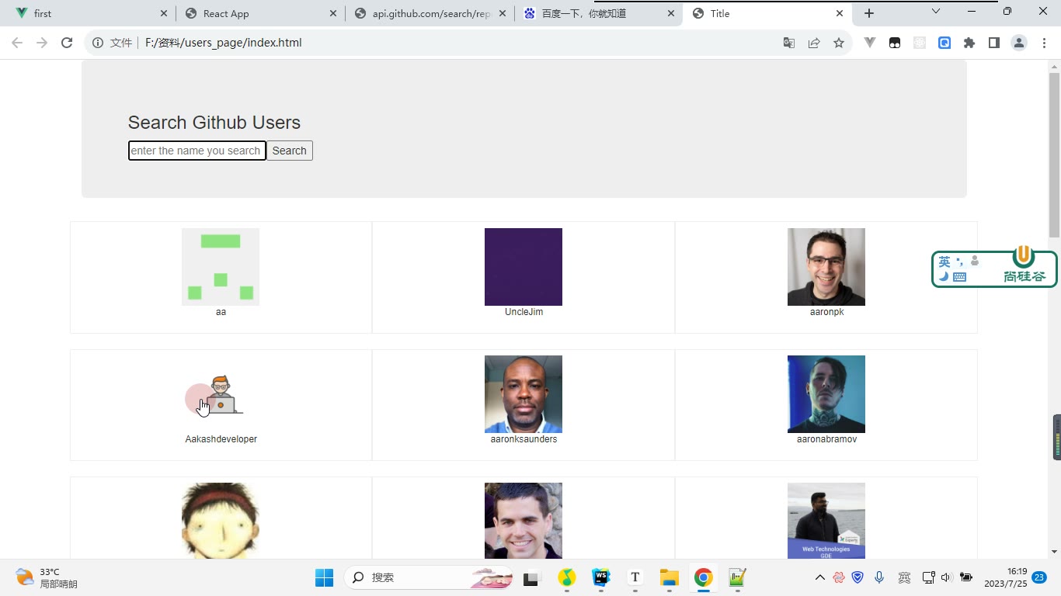The width and height of the screenshot is (1061, 596).
Task: Open the aaronksaunders avatar photo
Action: [524, 394]
